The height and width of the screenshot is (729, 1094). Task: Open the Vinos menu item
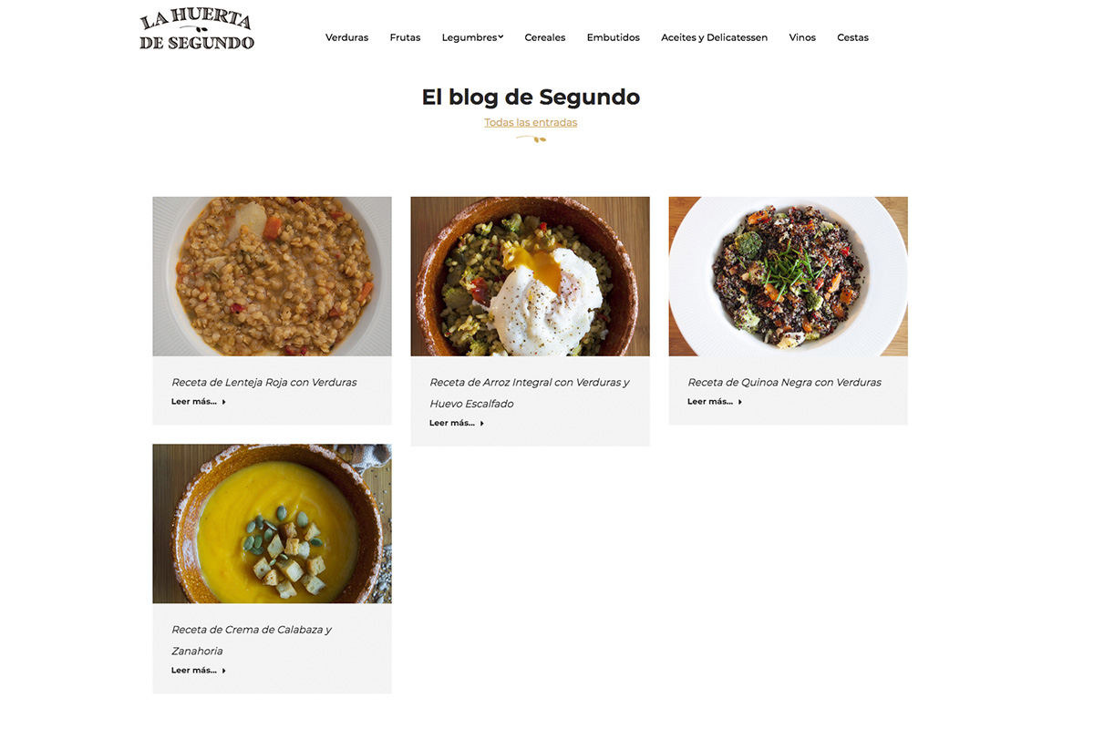[x=802, y=37]
